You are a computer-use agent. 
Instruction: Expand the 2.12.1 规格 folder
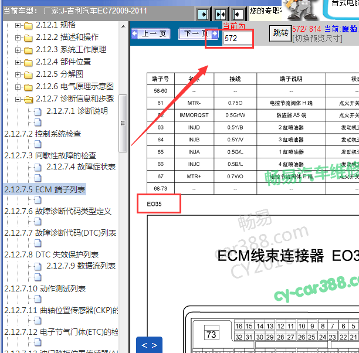click(18, 25)
